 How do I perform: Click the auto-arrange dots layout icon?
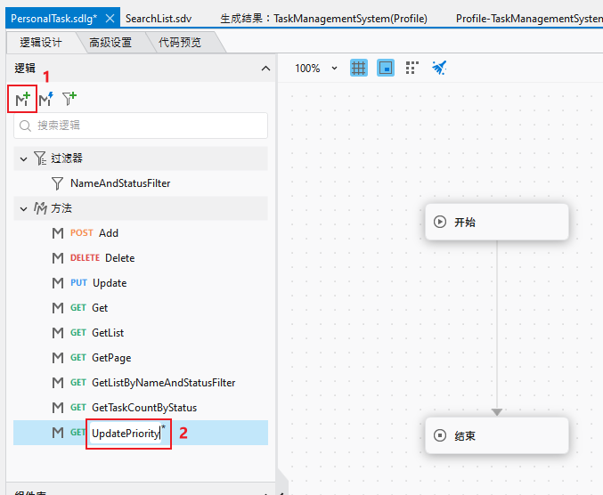[x=412, y=68]
